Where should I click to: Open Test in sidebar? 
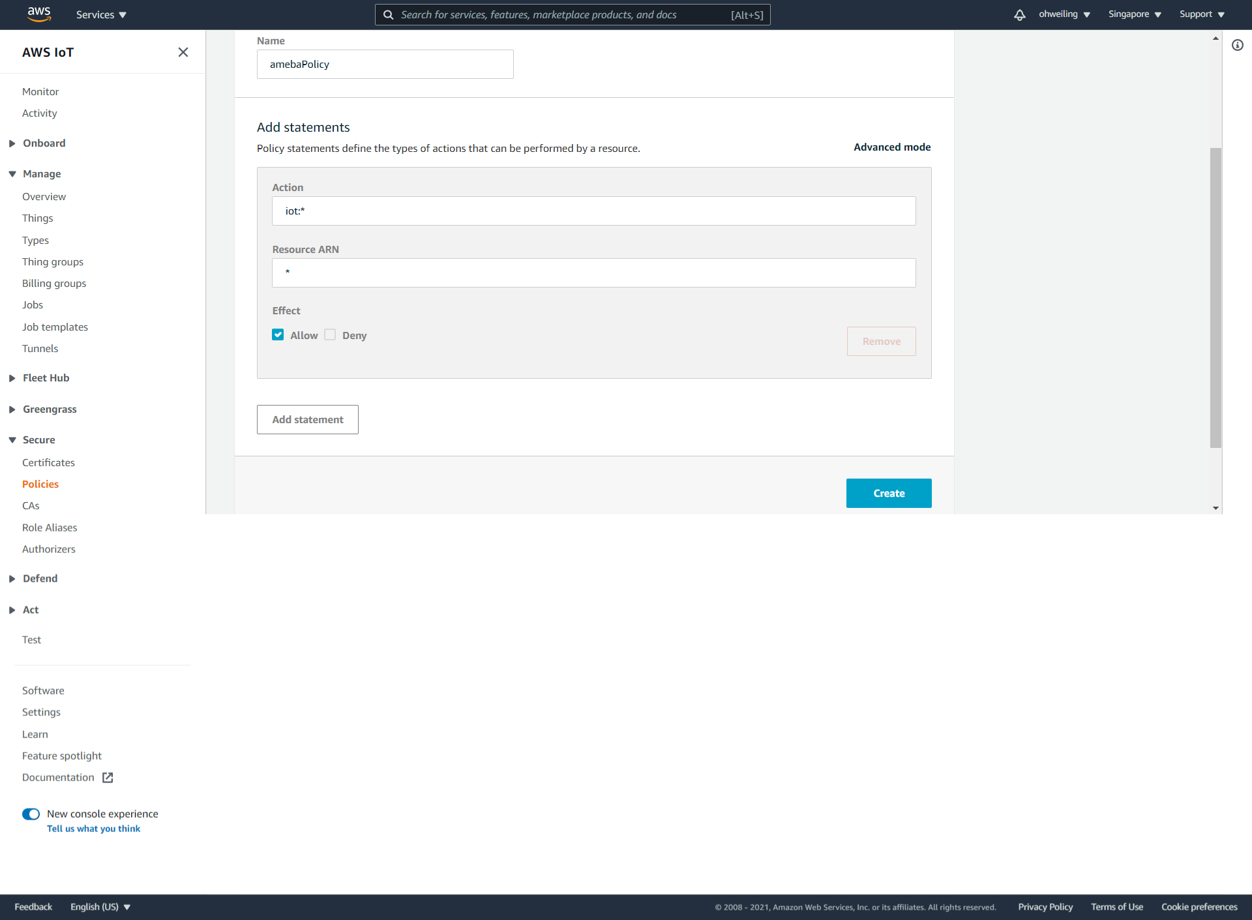coord(31,640)
